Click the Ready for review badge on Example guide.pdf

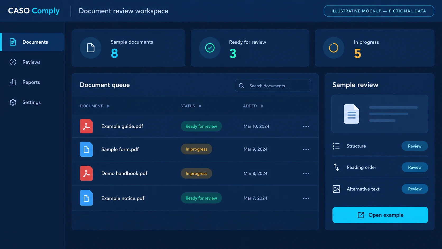[x=201, y=126]
